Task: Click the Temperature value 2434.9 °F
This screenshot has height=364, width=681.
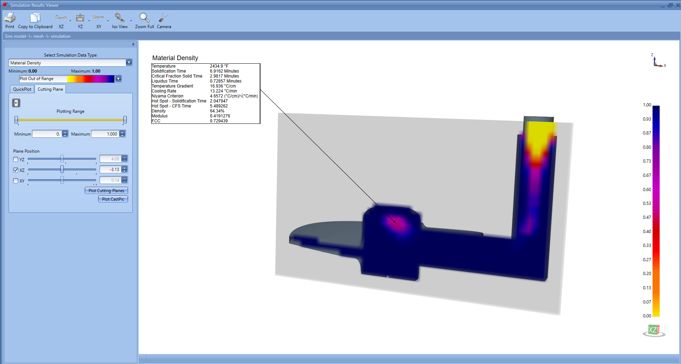Action: [x=219, y=66]
